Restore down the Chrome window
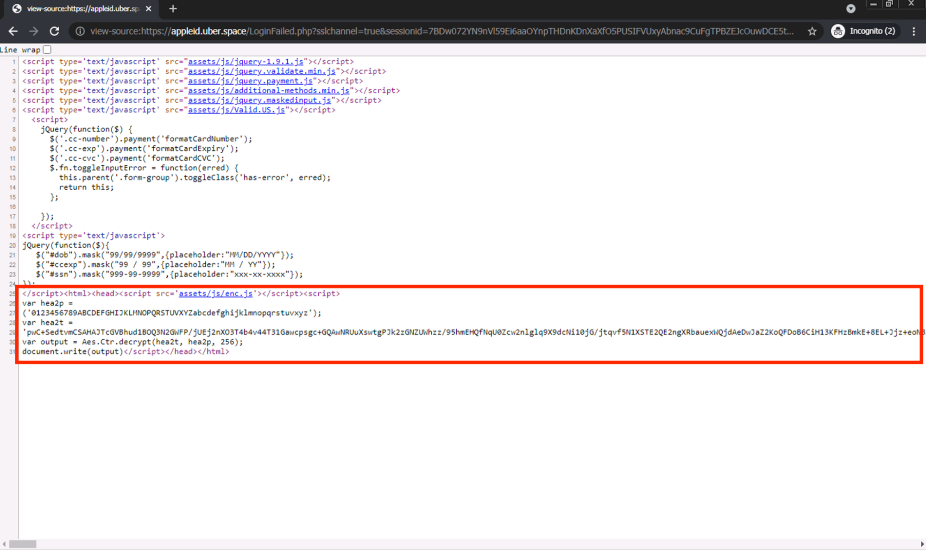The image size is (926, 550). click(x=889, y=4)
